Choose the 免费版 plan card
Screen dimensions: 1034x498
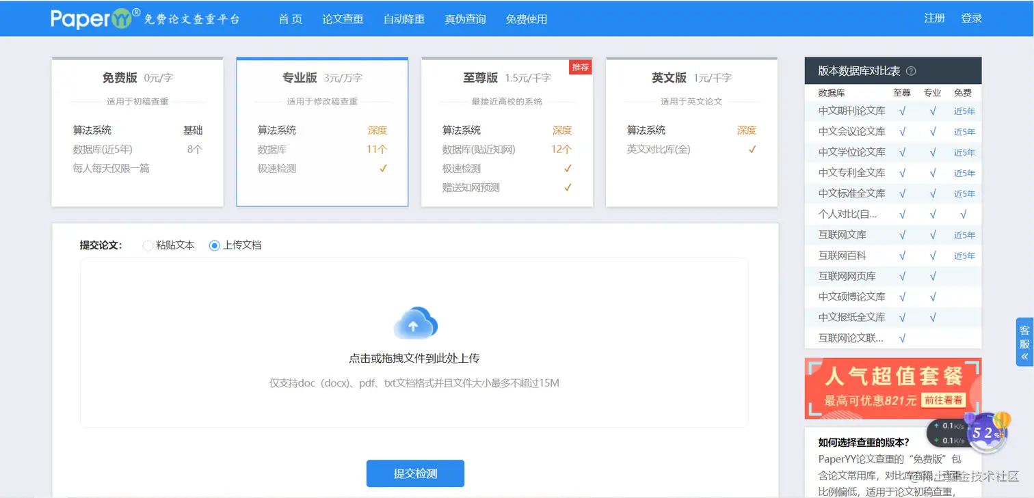pos(137,132)
